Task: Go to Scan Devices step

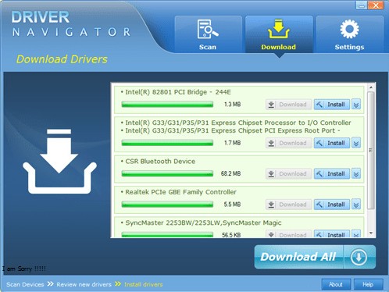Action: coord(25,284)
